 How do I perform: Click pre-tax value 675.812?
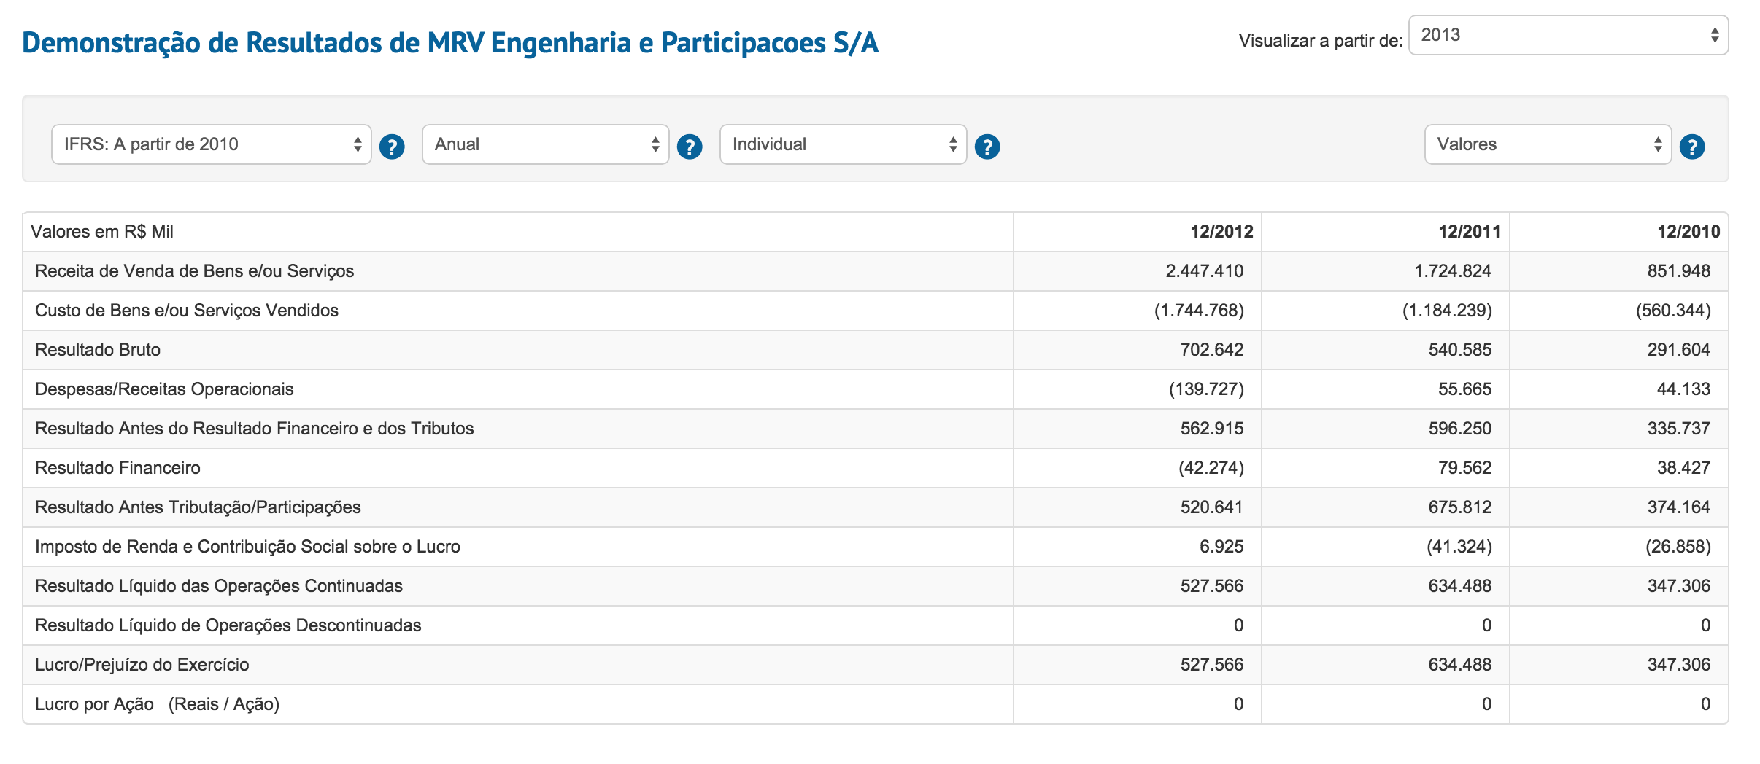point(1460,507)
